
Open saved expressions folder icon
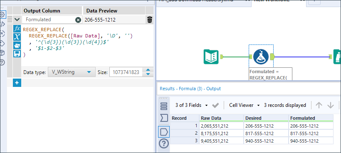(x=17, y=45)
